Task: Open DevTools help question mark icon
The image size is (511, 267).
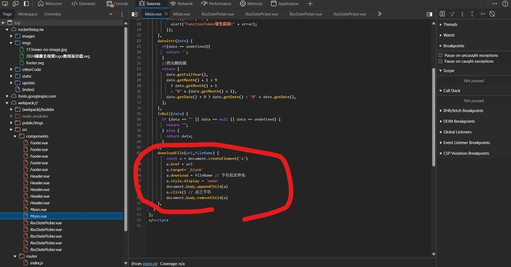Action: tap(506, 3)
